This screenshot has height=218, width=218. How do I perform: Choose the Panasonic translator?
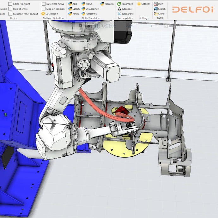point(89,14)
